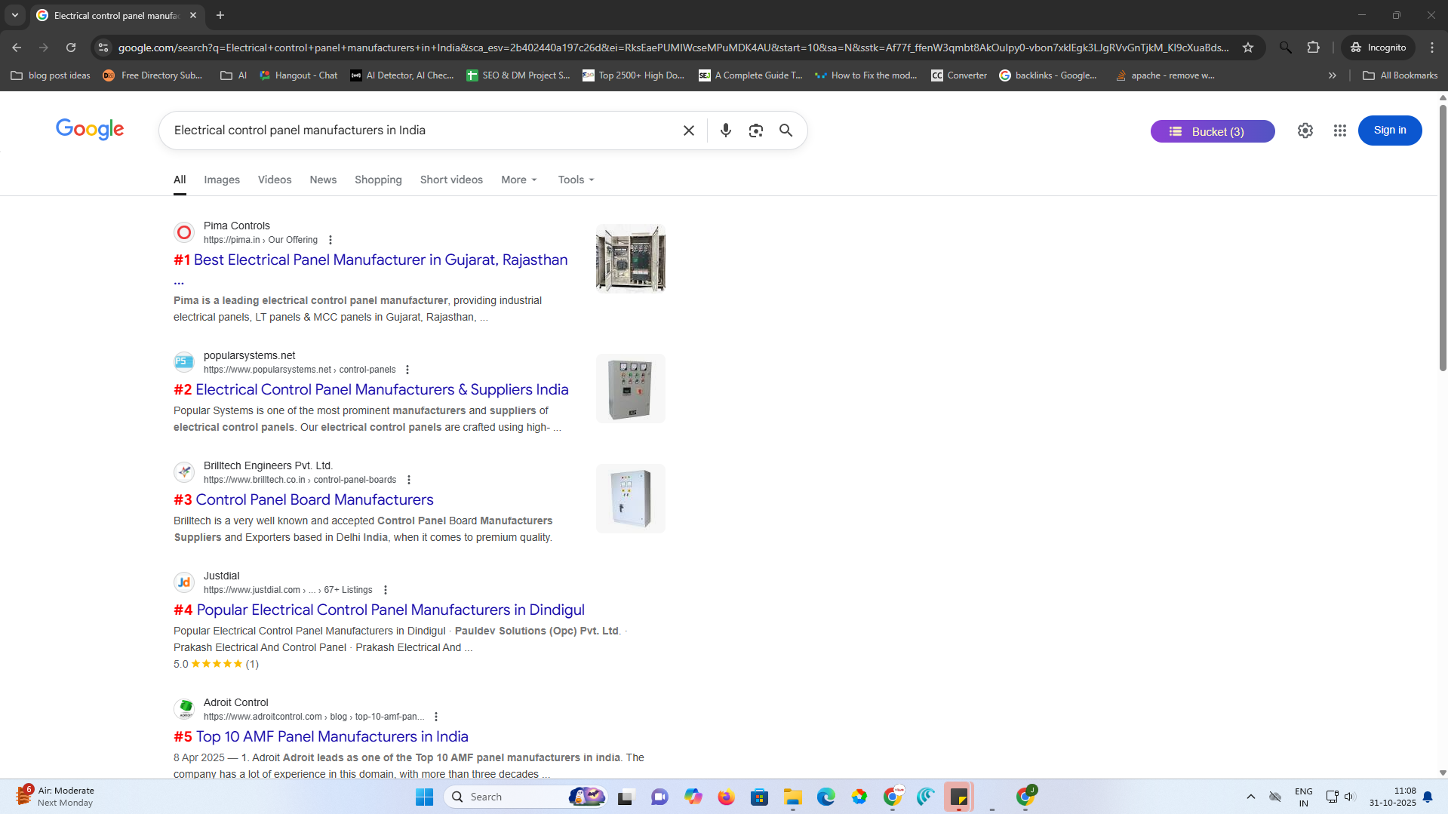
Task: Open Google Lens image search
Action: (x=755, y=131)
